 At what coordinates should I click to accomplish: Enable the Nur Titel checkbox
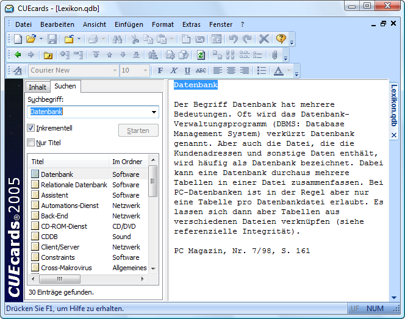[x=31, y=143]
